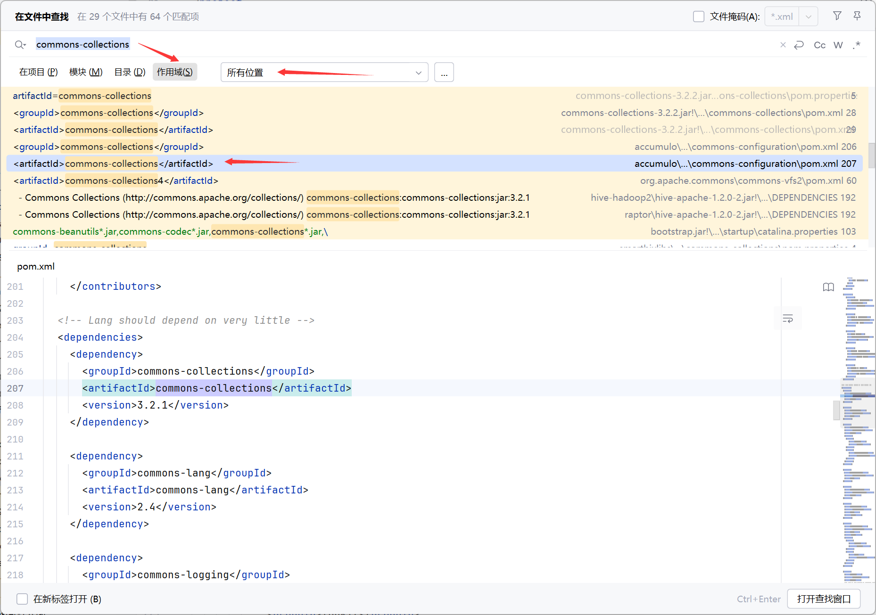The height and width of the screenshot is (615, 876).
Task: Click the new line return-arrow icon
Action: pos(799,45)
